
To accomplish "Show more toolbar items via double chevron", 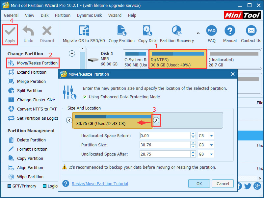I will point(198,33).
